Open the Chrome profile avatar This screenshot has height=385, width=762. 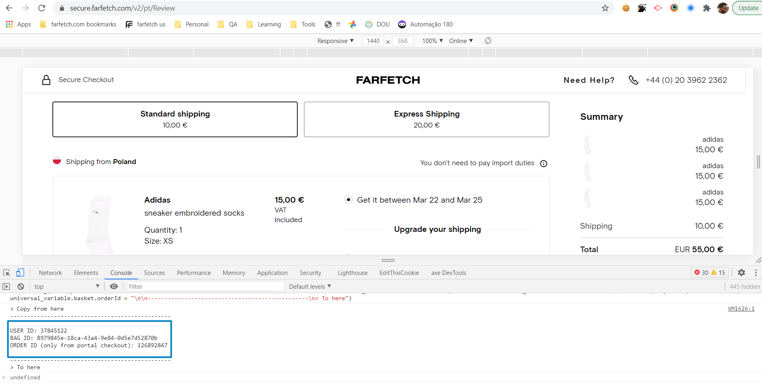pyautogui.click(x=723, y=8)
